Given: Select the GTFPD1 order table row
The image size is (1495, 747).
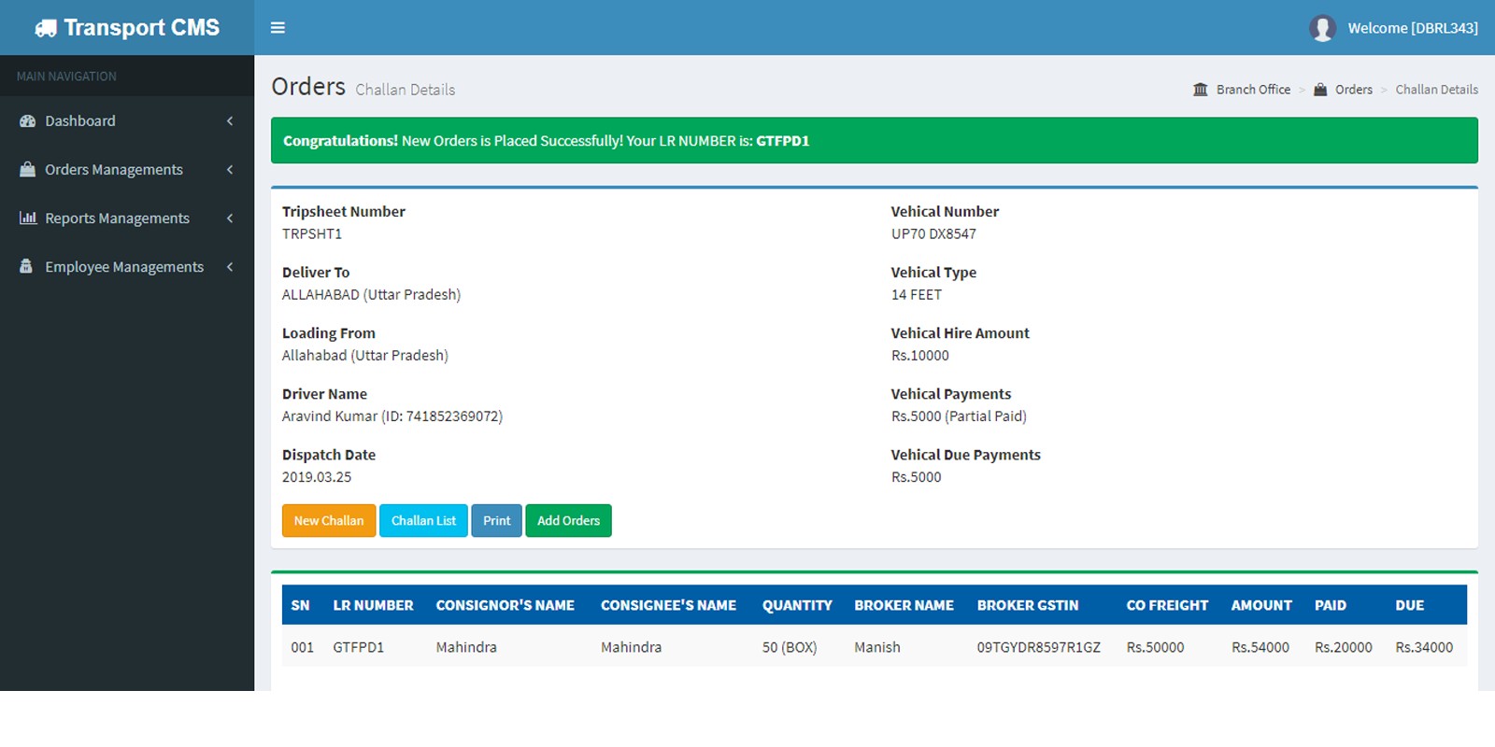Looking at the screenshot, I should tap(874, 647).
